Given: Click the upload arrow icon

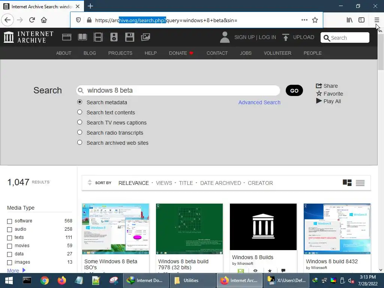Looking at the screenshot, I should point(285,37).
